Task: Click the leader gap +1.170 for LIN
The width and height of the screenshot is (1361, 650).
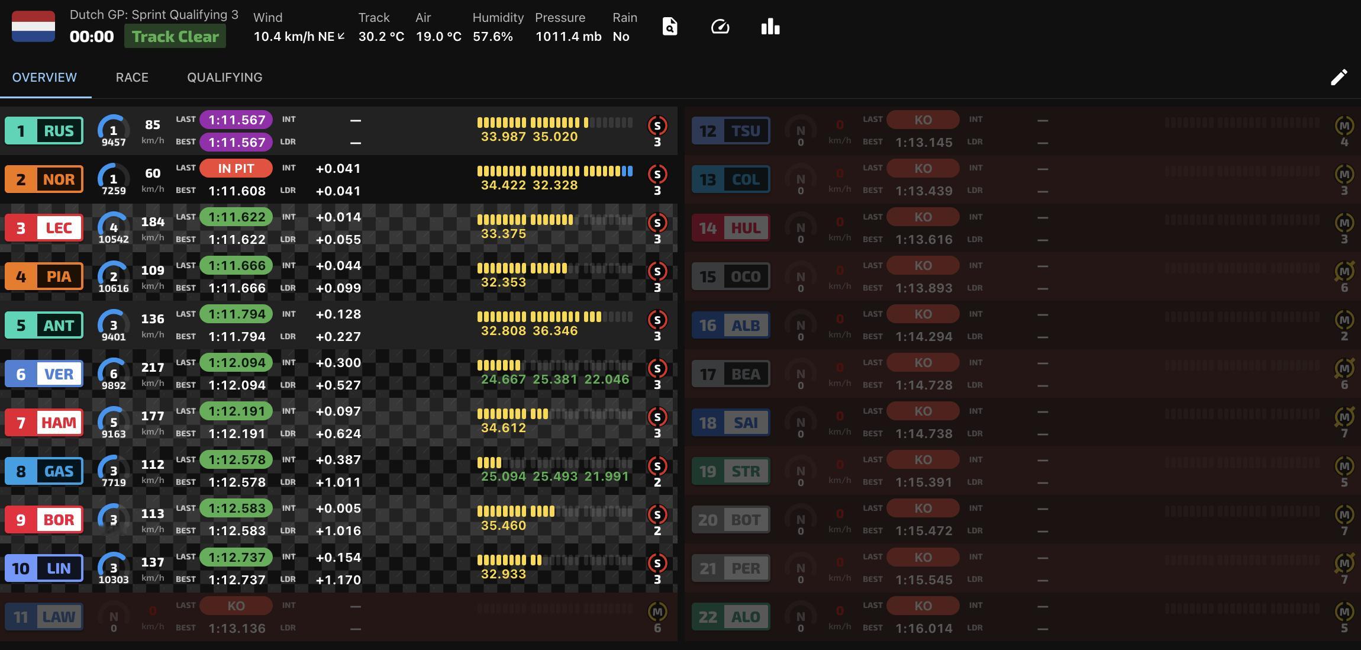Action: click(x=338, y=580)
